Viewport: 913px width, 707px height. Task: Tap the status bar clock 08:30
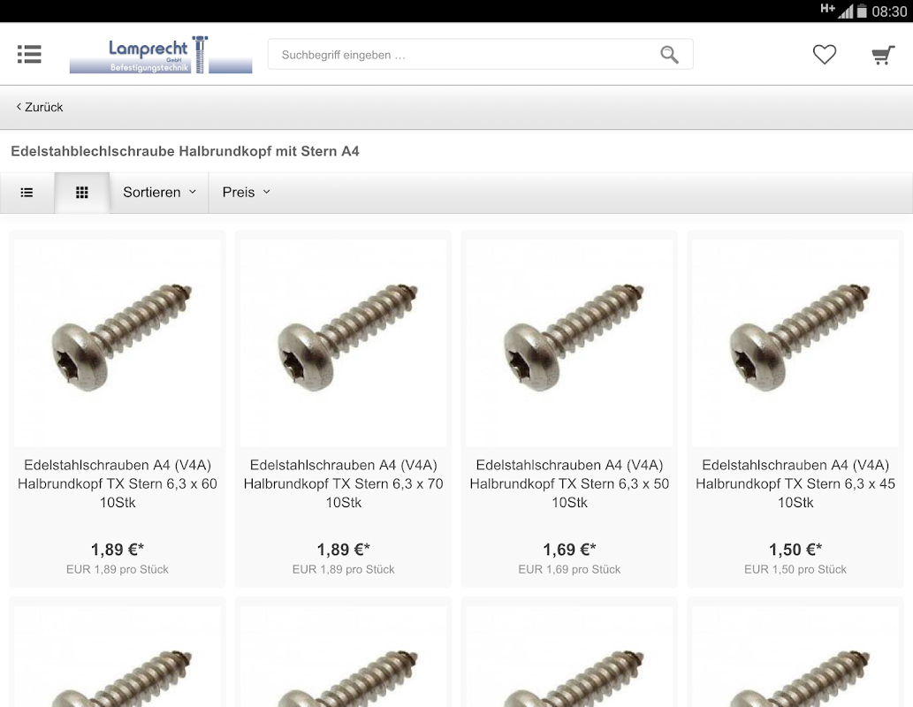889,11
